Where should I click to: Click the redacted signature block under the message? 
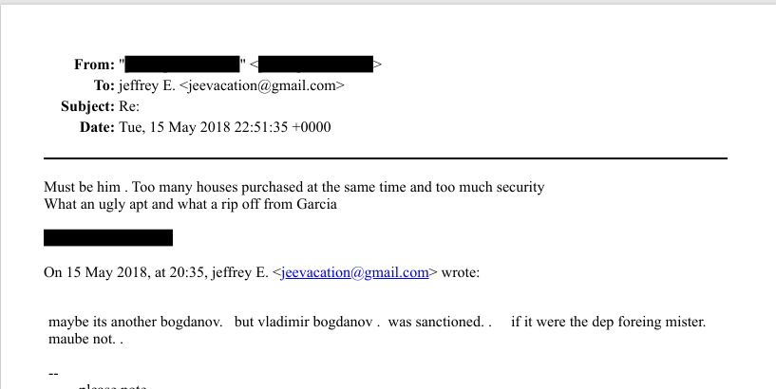(x=108, y=237)
